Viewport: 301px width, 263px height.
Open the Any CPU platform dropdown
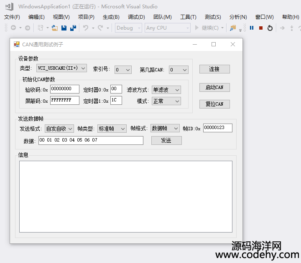(168, 28)
